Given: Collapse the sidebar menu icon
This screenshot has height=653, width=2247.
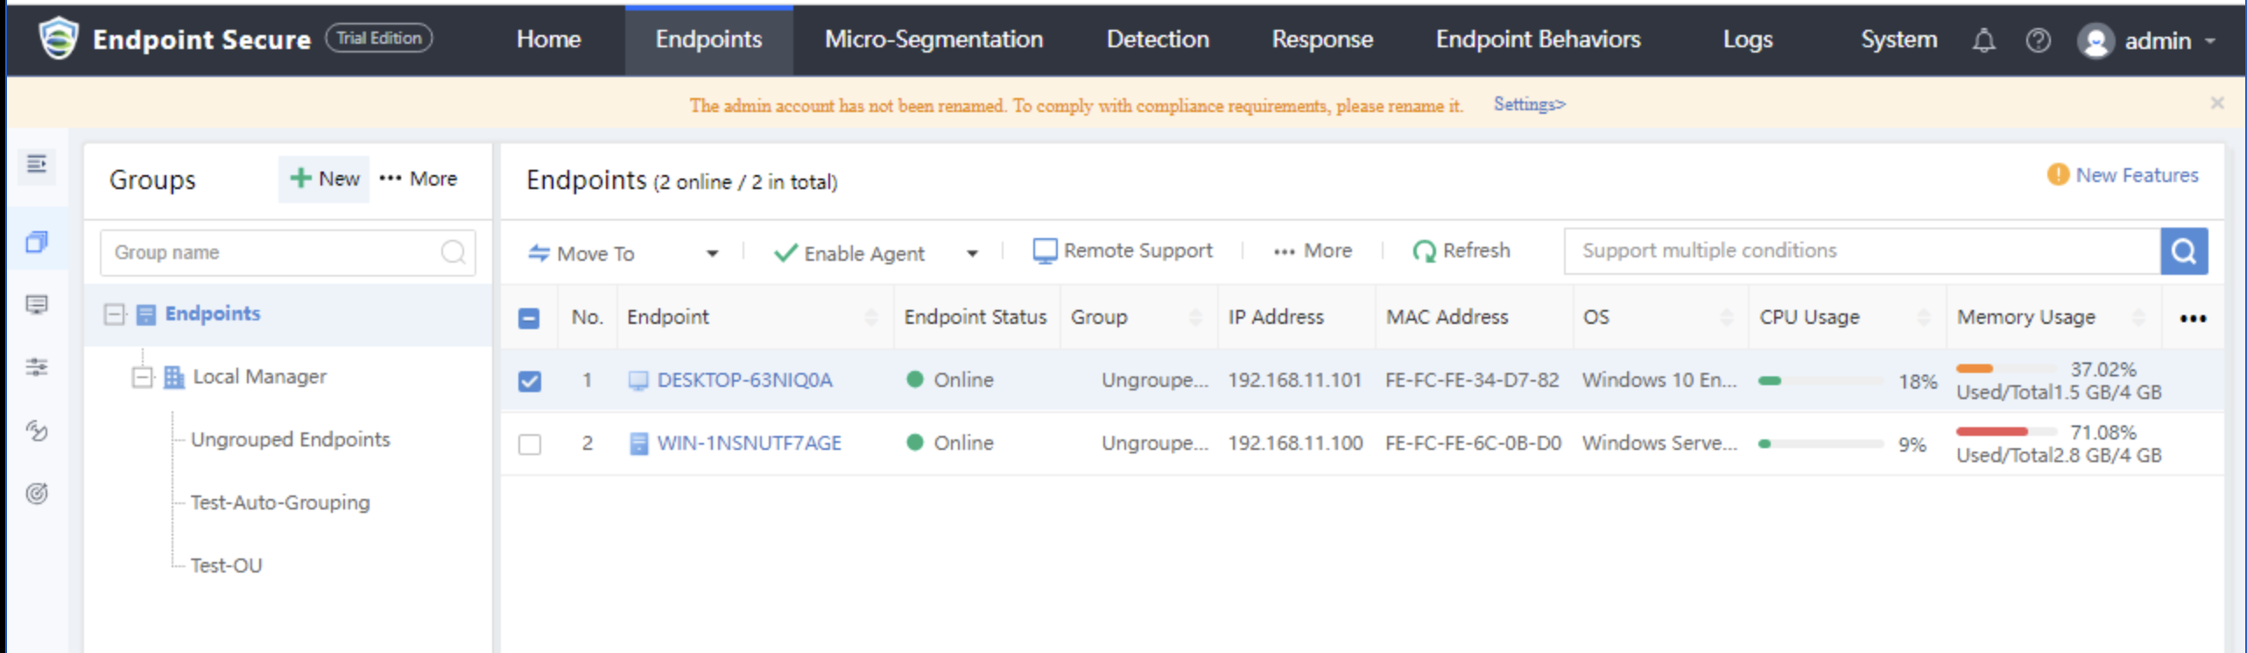Looking at the screenshot, I should click(x=37, y=165).
